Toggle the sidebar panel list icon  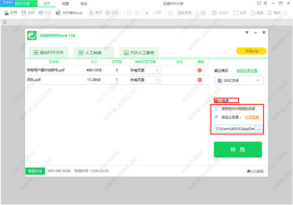pos(5,22)
